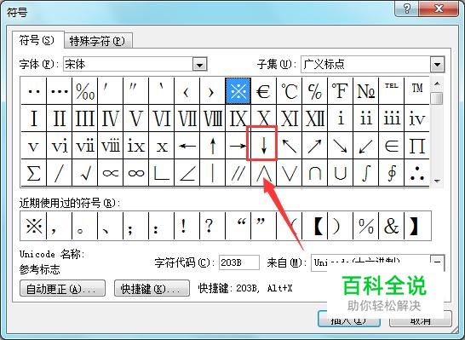
Task: Pick recently used percent % symbol
Action: (x=365, y=226)
